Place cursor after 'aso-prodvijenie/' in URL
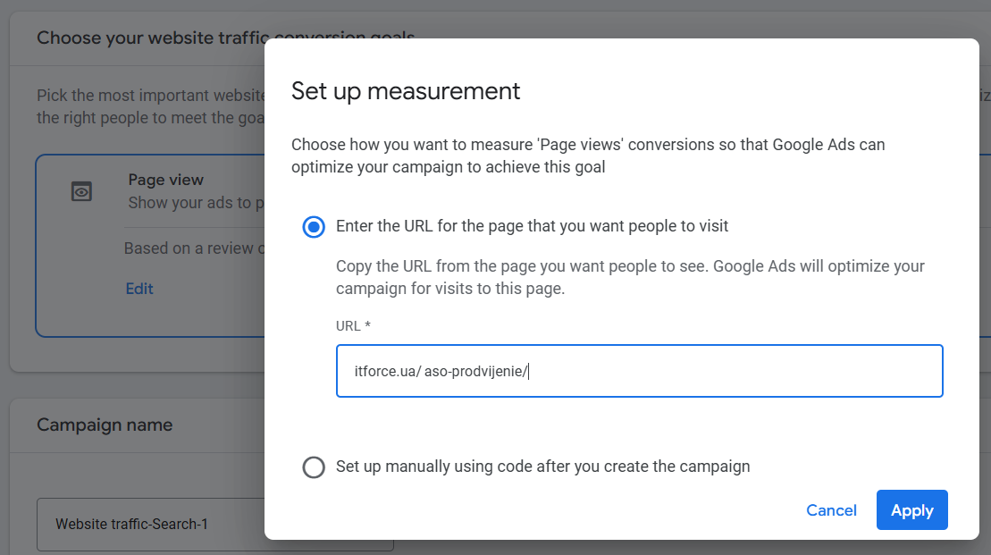This screenshot has width=991, height=555. point(531,370)
